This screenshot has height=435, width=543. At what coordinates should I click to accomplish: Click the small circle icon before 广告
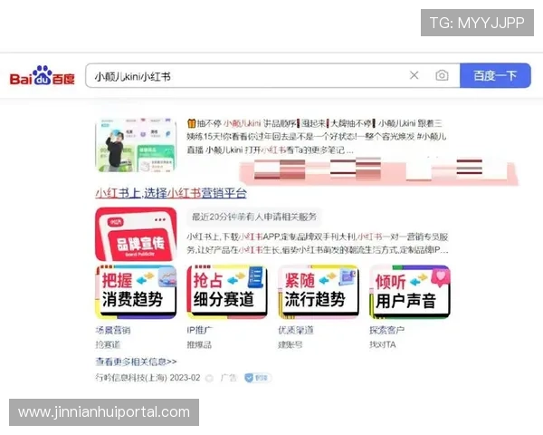click(209, 378)
